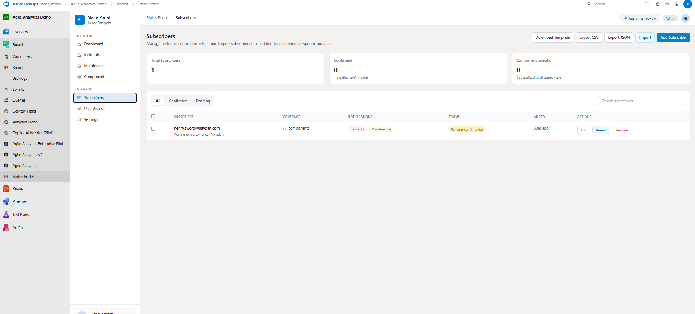Open Backlogs in the sidebar
The image size is (695, 314).
[x=35, y=78]
